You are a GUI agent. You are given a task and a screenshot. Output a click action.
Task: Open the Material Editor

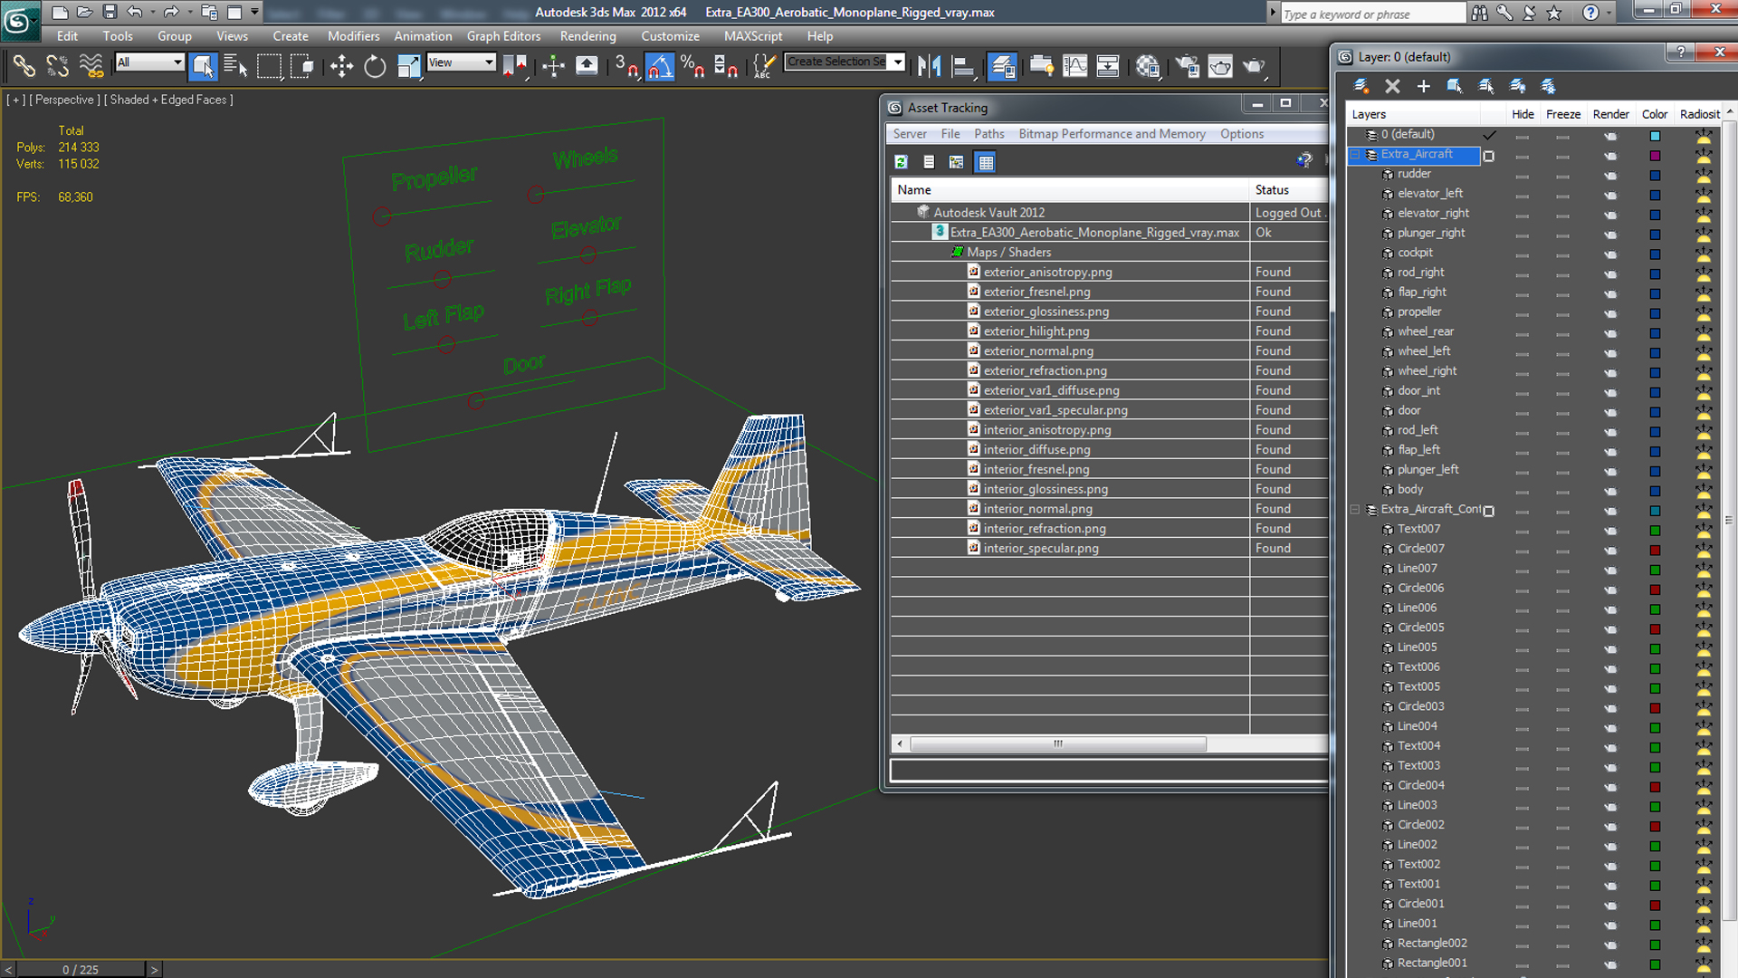click(1148, 66)
